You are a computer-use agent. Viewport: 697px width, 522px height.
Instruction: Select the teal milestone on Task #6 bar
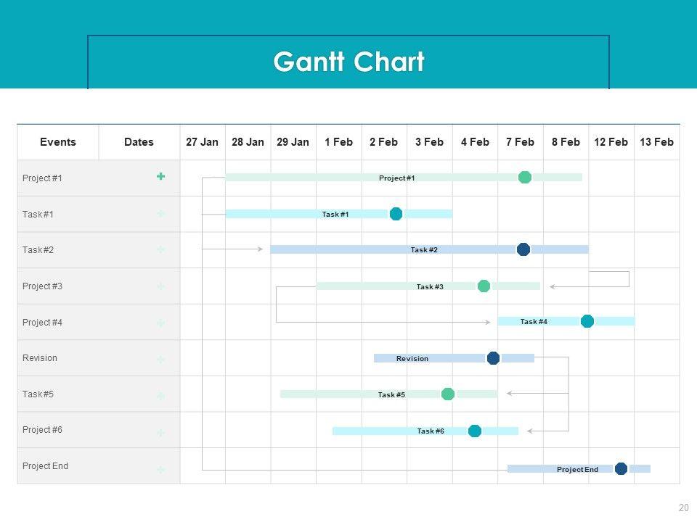tap(475, 431)
